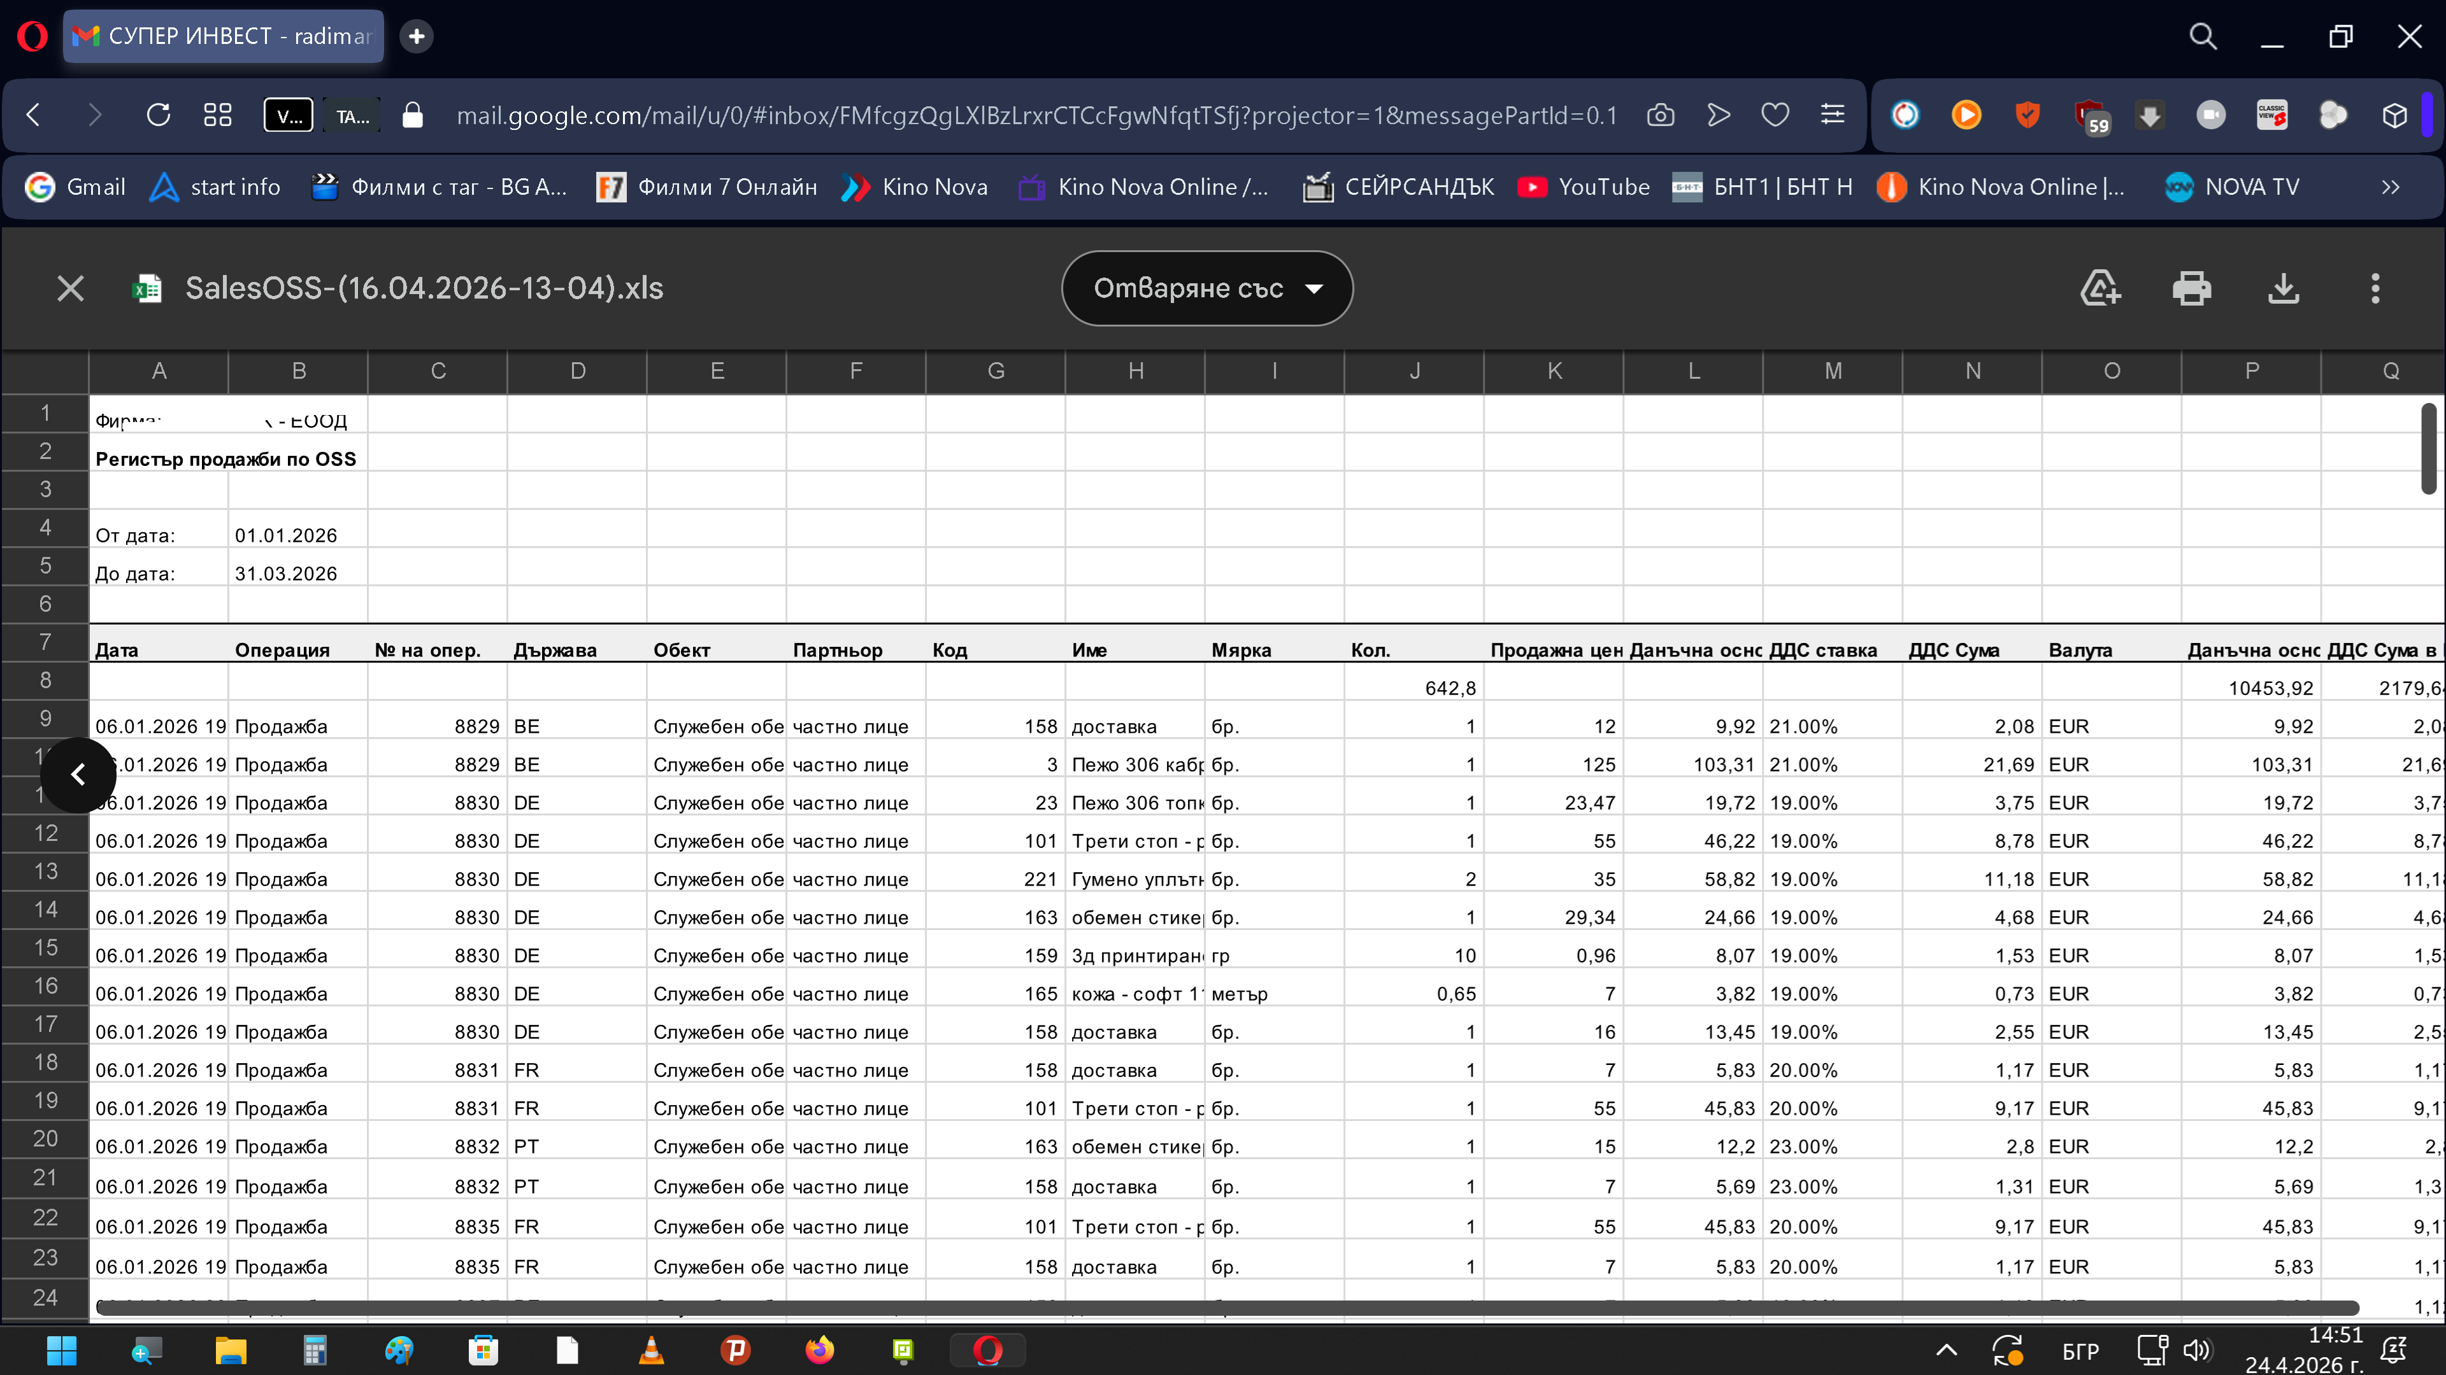
Task: Open the Easy Setup sliders
Action: (x=1833, y=116)
